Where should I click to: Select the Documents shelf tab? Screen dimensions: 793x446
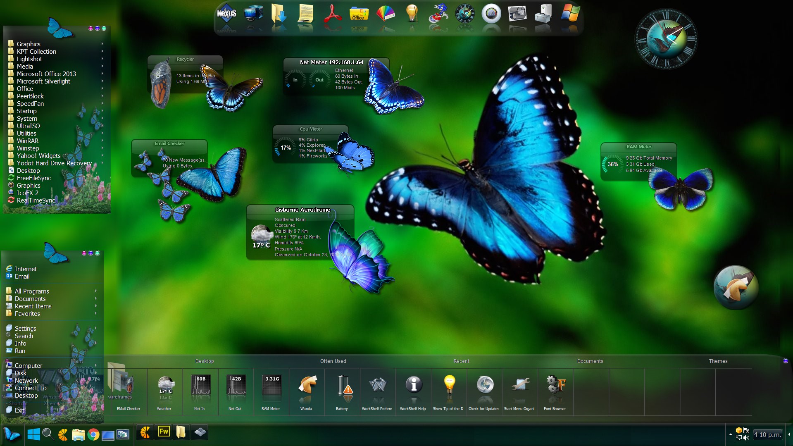click(x=590, y=361)
